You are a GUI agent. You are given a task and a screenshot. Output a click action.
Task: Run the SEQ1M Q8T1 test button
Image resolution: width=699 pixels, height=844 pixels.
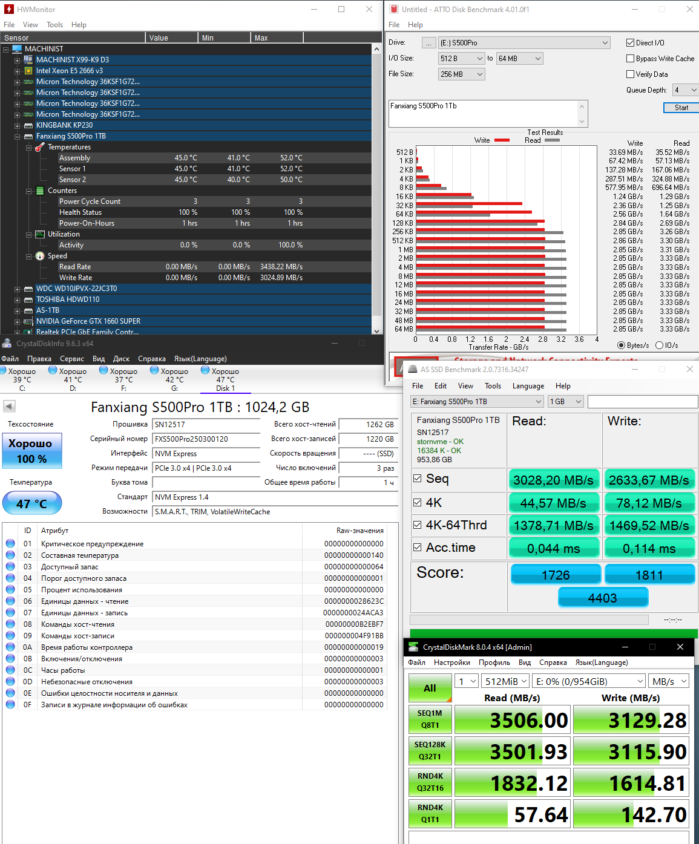[430, 719]
